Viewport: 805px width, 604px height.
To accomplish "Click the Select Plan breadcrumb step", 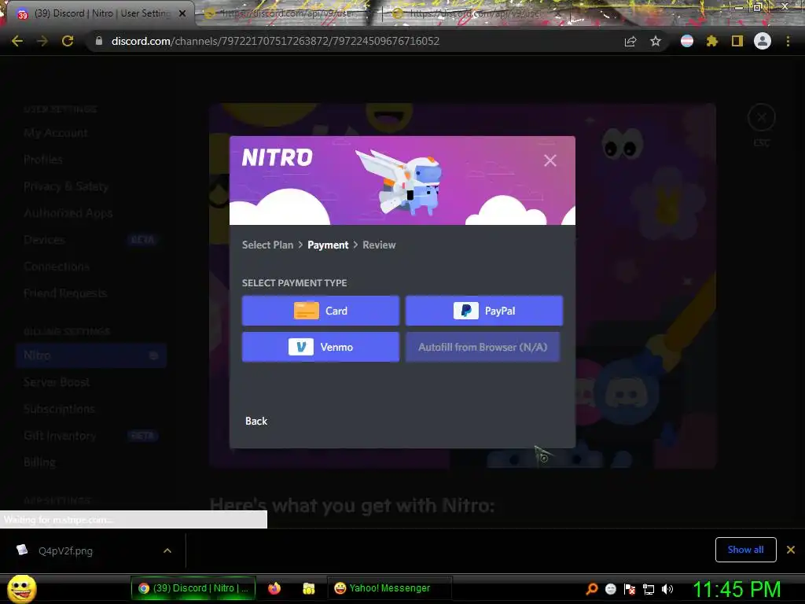I will [267, 245].
